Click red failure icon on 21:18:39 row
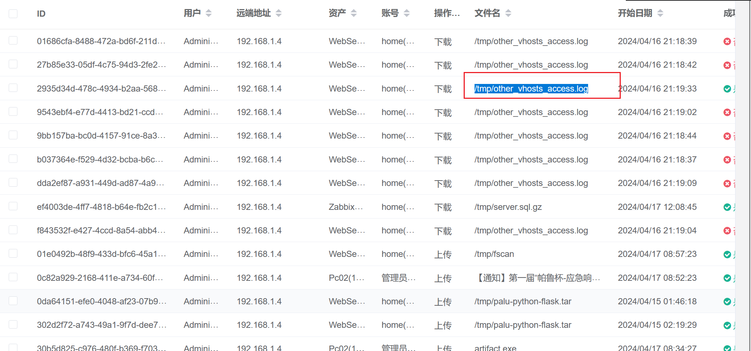The image size is (751, 351). (727, 42)
